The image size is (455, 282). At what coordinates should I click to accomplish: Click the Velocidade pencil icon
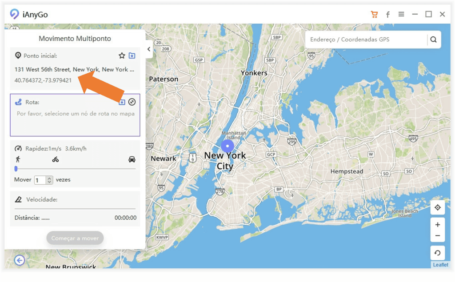point(18,199)
